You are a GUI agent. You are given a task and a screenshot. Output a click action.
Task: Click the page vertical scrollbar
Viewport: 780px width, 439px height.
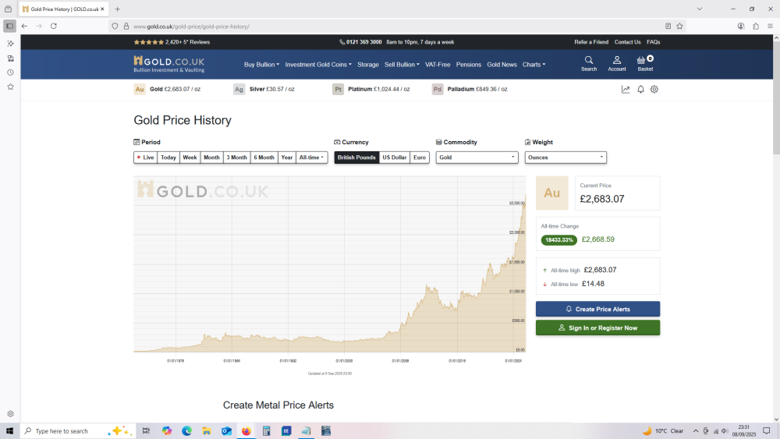pyautogui.click(x=776, y=97)
